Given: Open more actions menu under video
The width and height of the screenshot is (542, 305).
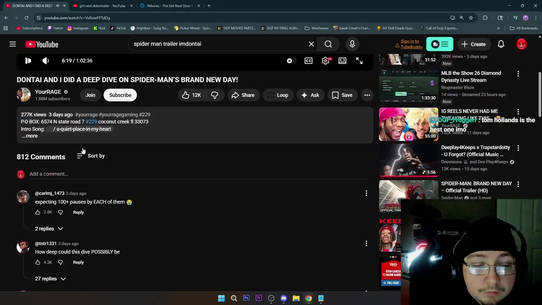Looking at the screenshot, I should 367,95.
